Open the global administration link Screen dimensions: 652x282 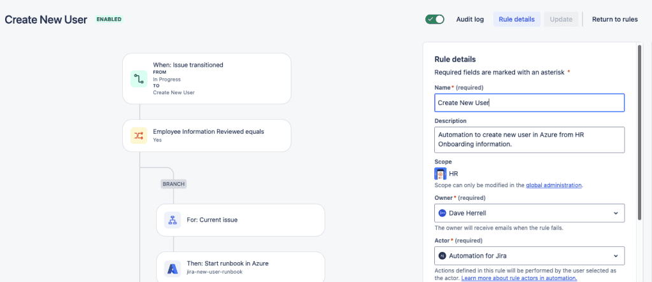pos(553,185)
